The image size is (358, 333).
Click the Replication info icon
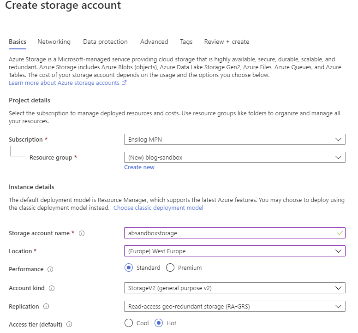pos(46,306)
